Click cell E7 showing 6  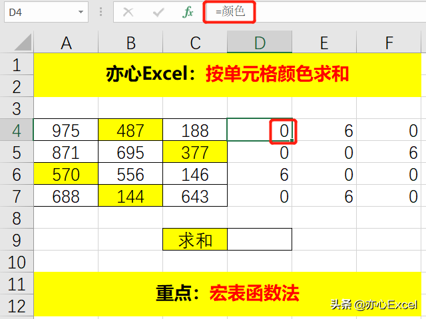click(324, 195)
